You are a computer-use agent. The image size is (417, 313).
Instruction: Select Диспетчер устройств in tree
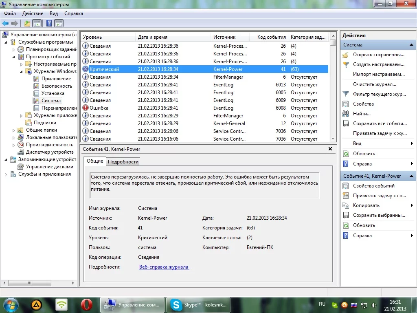(50, 152)
